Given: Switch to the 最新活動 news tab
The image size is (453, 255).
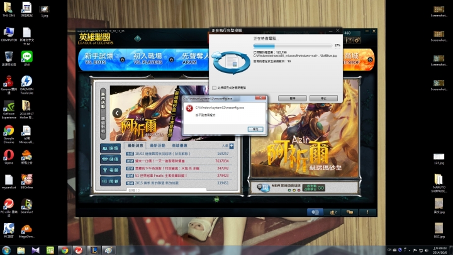Looking at the screenshot, I should [157, 145].
